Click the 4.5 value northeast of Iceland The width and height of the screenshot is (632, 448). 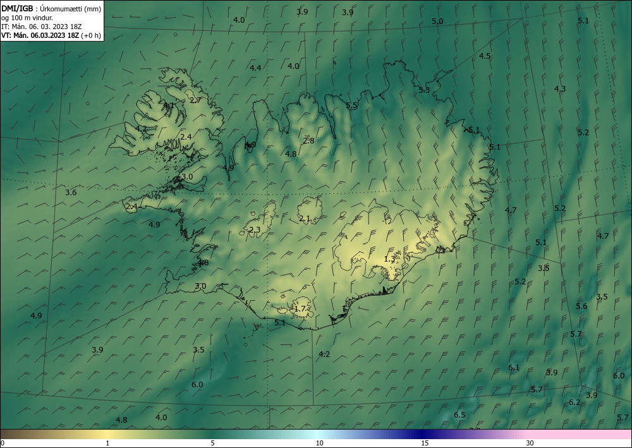485,56
